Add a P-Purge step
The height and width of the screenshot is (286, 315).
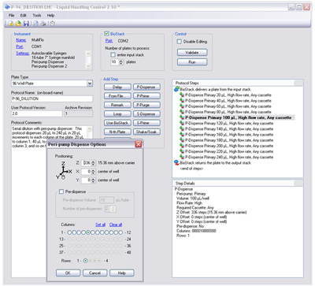coord(146,105)
